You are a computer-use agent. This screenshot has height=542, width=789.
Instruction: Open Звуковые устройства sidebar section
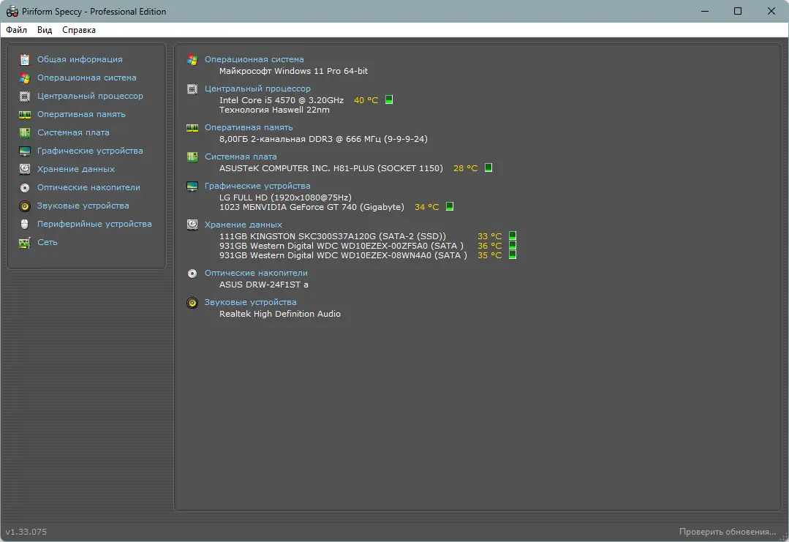coord(83,206)
